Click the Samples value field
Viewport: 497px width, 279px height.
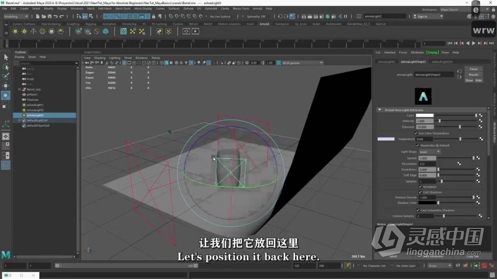point(427,181)
